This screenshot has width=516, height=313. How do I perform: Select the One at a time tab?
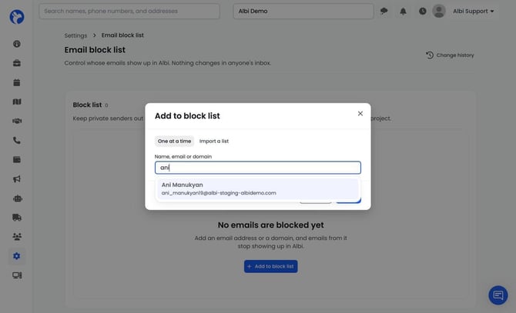tap(174, 142)
